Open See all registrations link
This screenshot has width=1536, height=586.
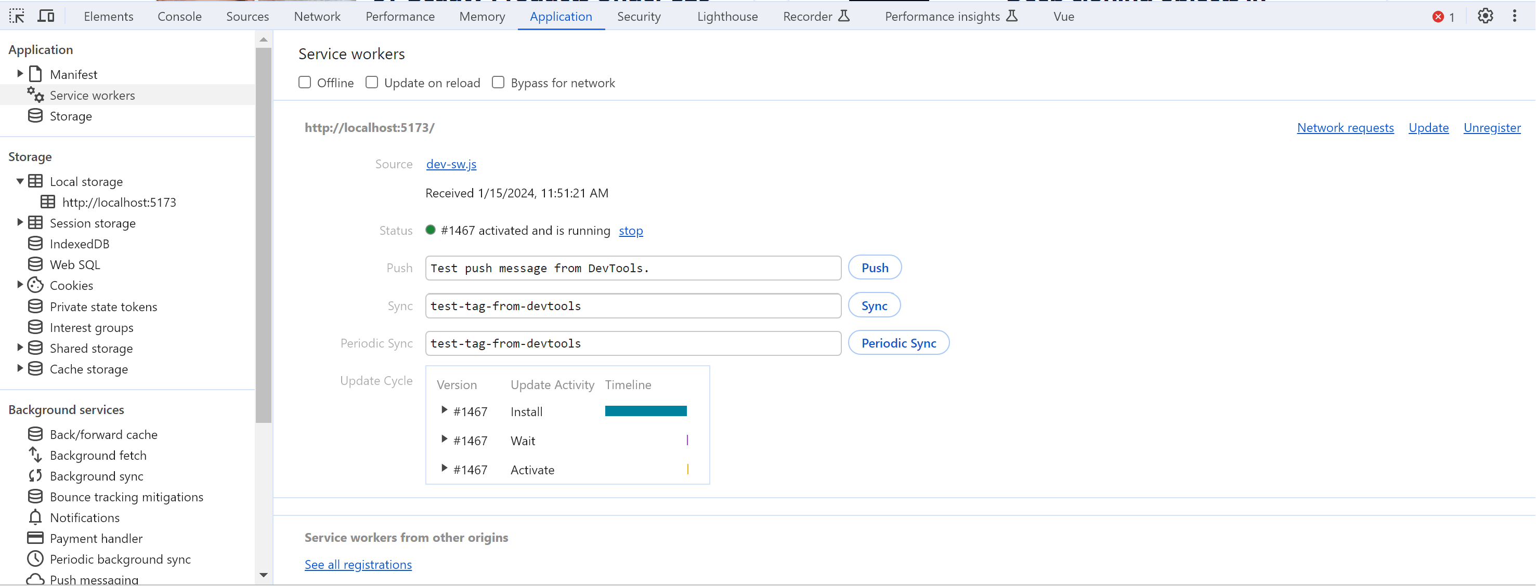tap(358, 565)
